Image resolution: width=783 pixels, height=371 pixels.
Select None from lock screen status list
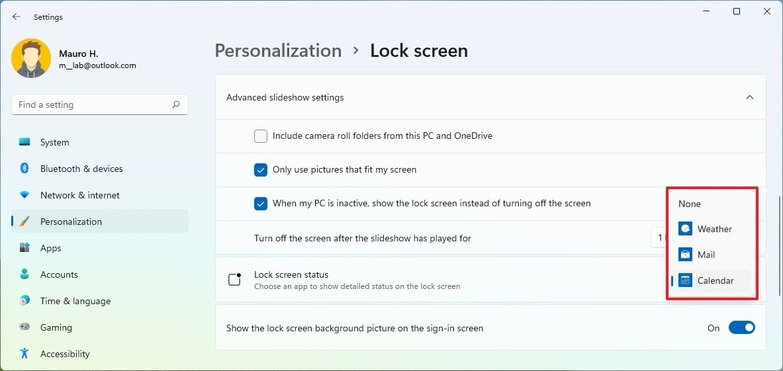coord(690,204)
